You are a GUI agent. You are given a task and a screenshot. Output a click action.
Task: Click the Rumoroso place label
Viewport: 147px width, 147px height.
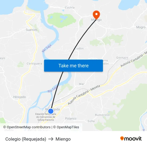point(102,115)
